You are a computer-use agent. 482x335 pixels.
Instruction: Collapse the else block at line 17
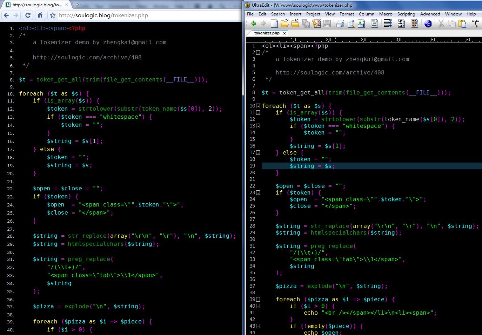point(258,153)
